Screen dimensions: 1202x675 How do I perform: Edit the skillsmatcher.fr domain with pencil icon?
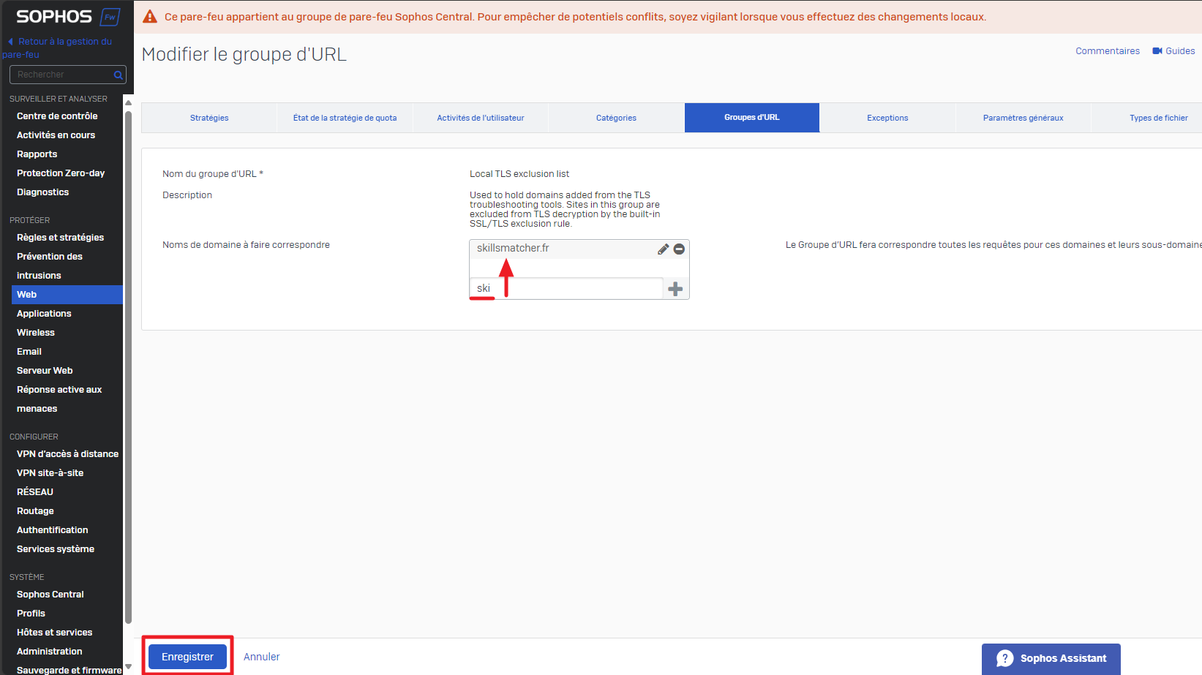tap(663, 249)
